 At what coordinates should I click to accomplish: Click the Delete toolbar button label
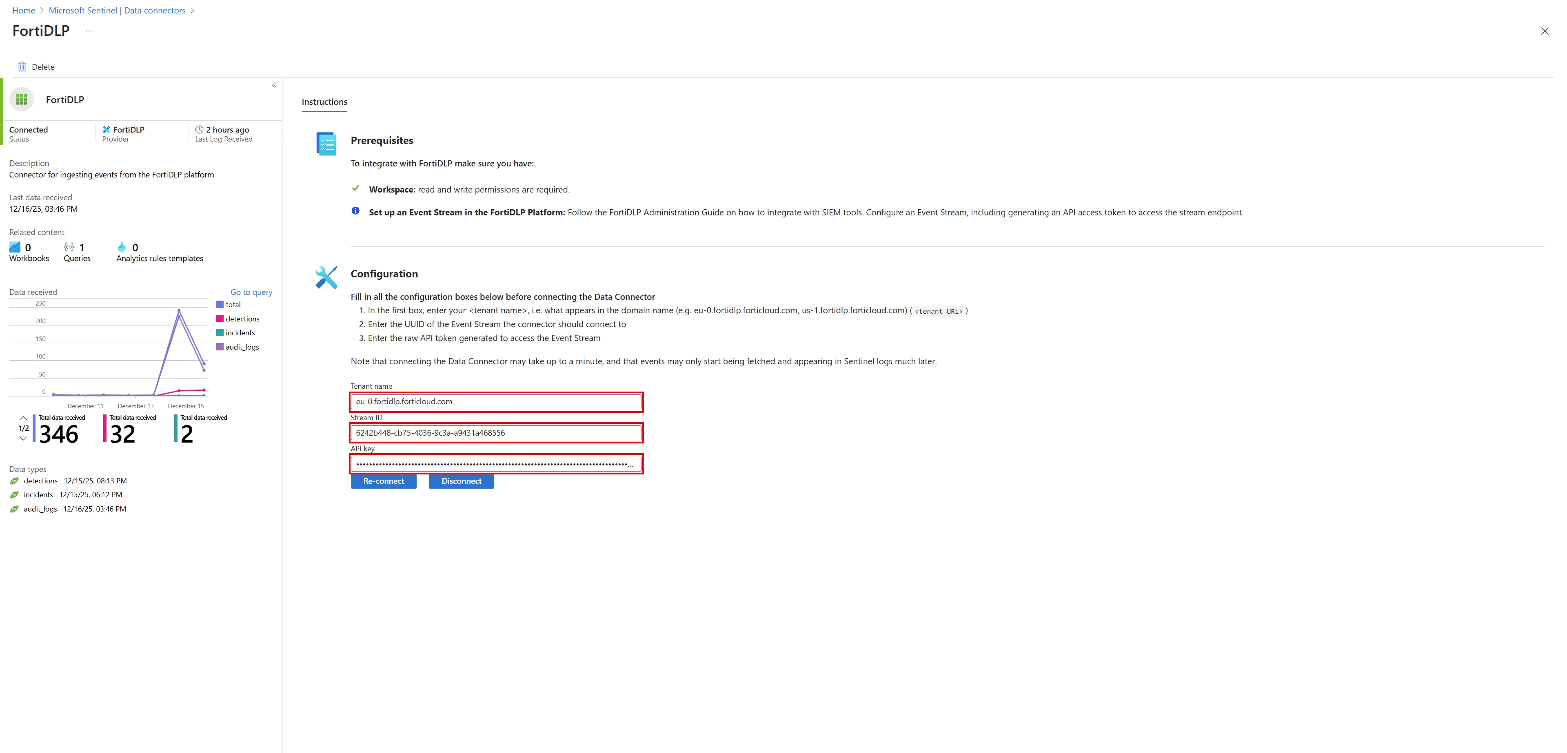click(43, 67)
